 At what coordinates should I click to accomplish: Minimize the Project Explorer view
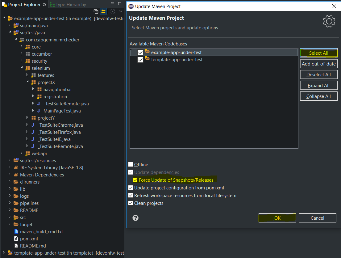click(x=112, y=3)
